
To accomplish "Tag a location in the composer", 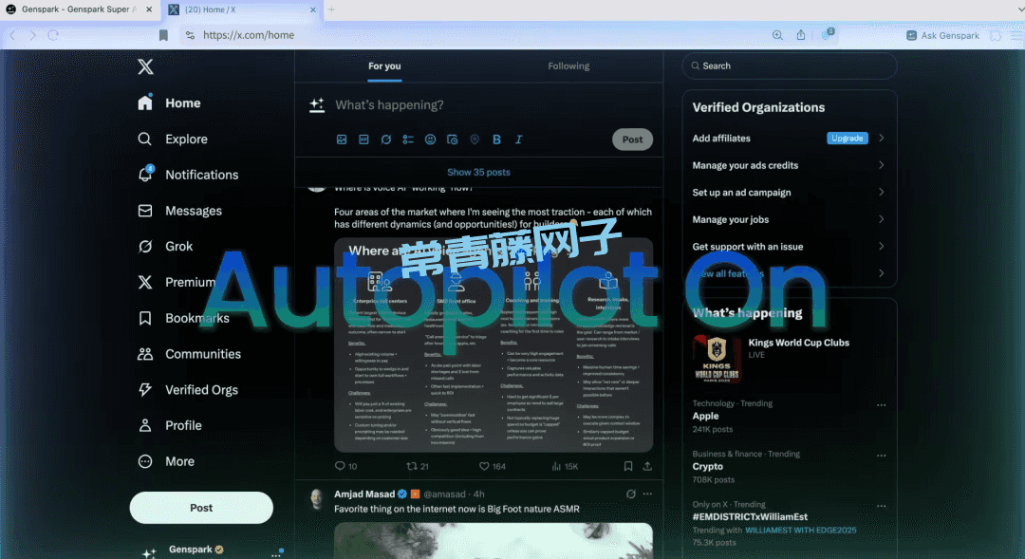I will 475,140.
